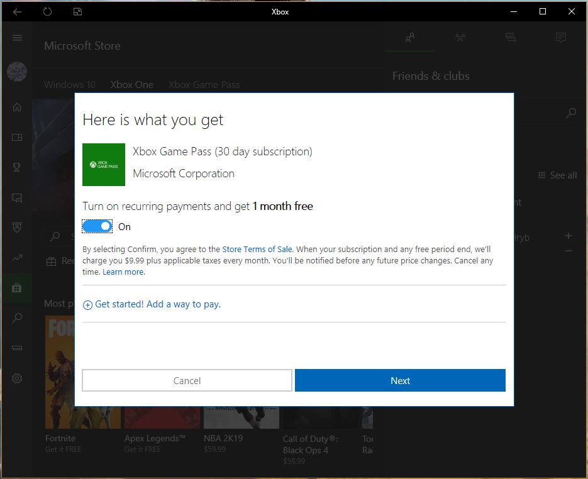
Task: Open the Settings gear in sidebar
Action: point(17,378)
